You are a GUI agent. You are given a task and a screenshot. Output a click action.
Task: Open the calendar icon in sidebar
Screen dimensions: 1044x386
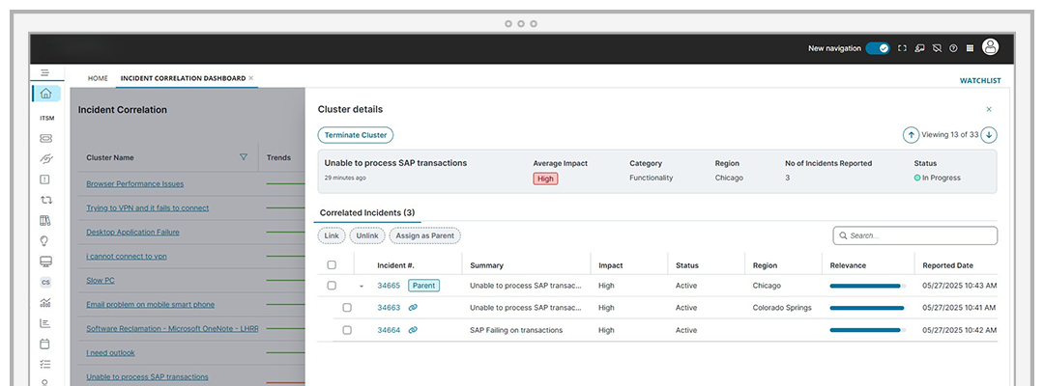(45, 345)
